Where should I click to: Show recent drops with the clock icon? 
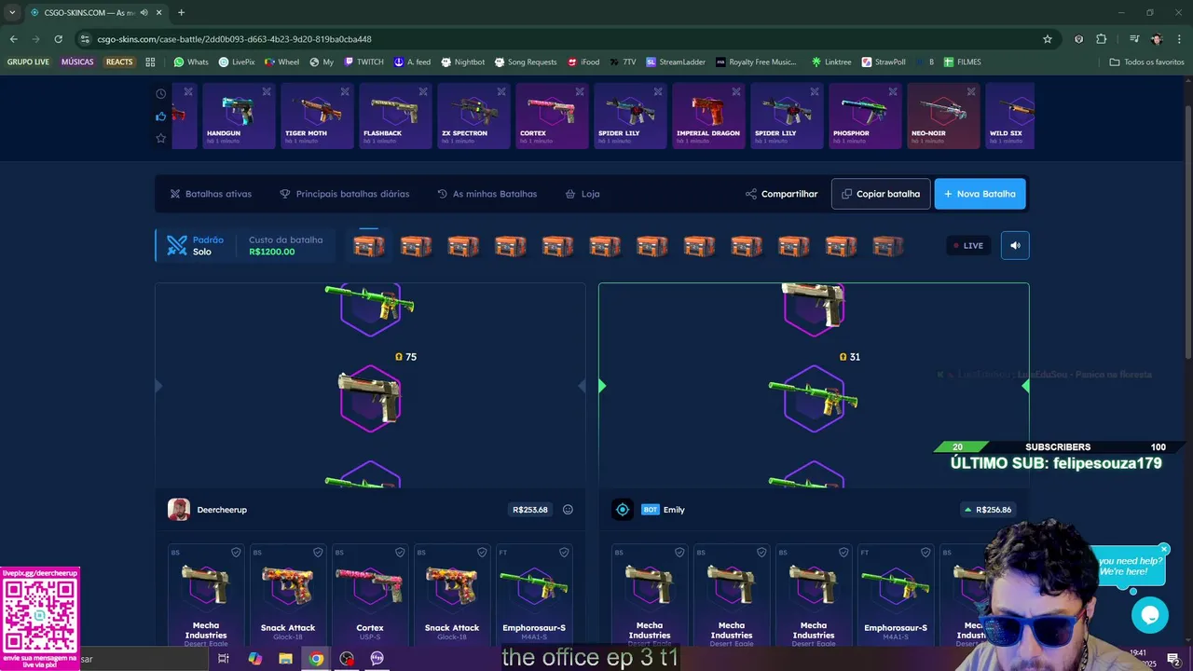click(x=161, y=93)
